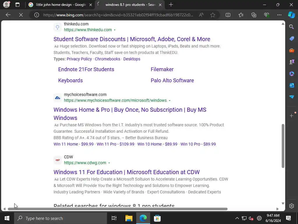Open Endnote 21For Students link
Screen dimensions: 298x224
coord(86,69)
